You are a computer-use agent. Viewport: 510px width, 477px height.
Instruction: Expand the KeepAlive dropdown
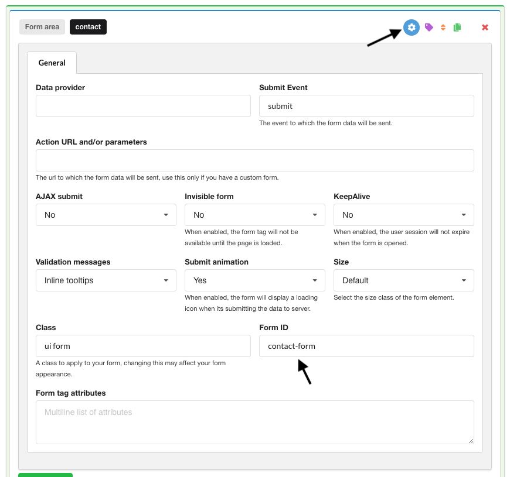click(x=403, y=215)
